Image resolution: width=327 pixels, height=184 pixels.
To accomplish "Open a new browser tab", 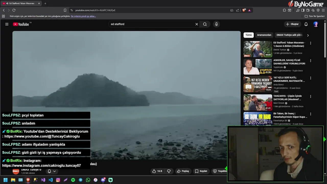I will coord(45,3).
